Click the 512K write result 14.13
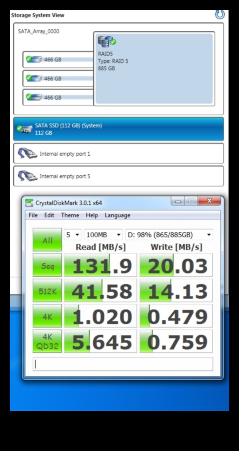The width and height of the screenshot is (239, 451). click(x=176, y=290)
